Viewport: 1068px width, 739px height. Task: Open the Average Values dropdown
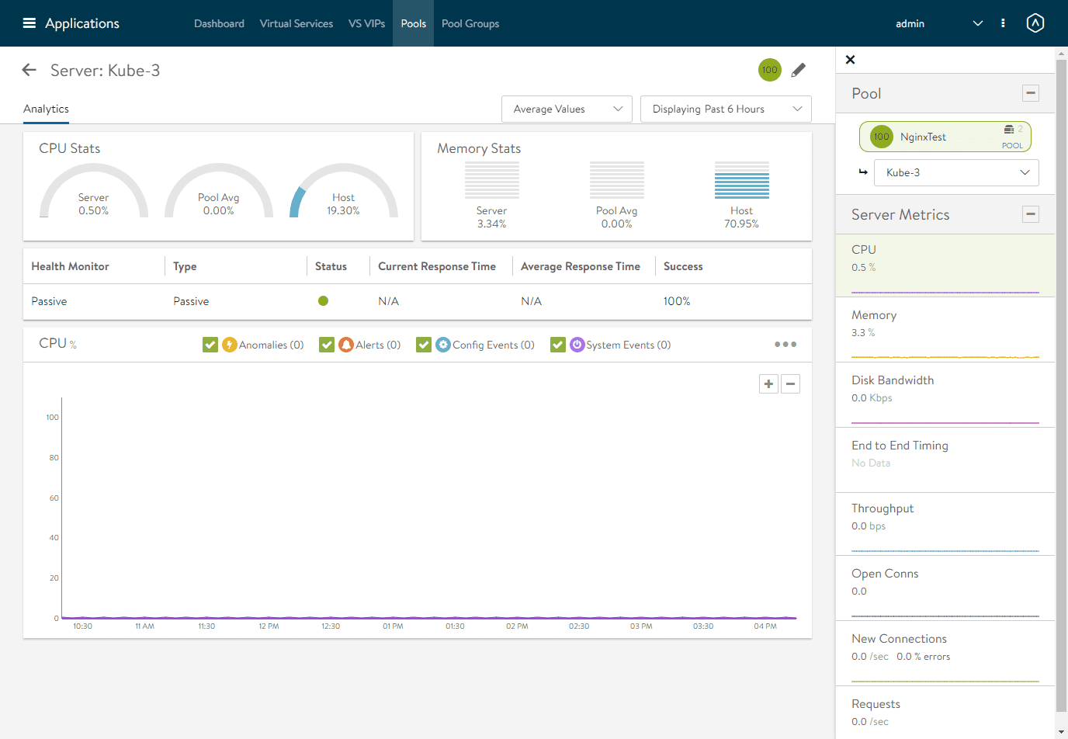[567, 109]
